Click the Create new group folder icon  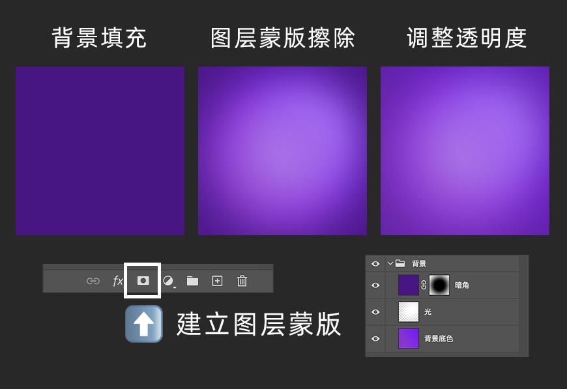tap(193, 281)
